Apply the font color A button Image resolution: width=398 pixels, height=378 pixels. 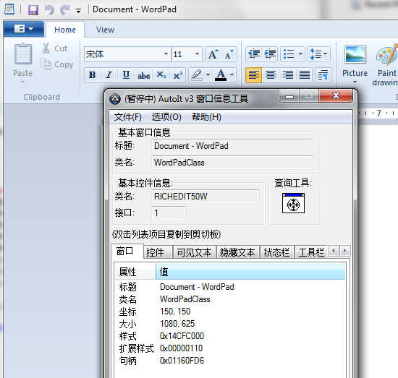(221, 74)
